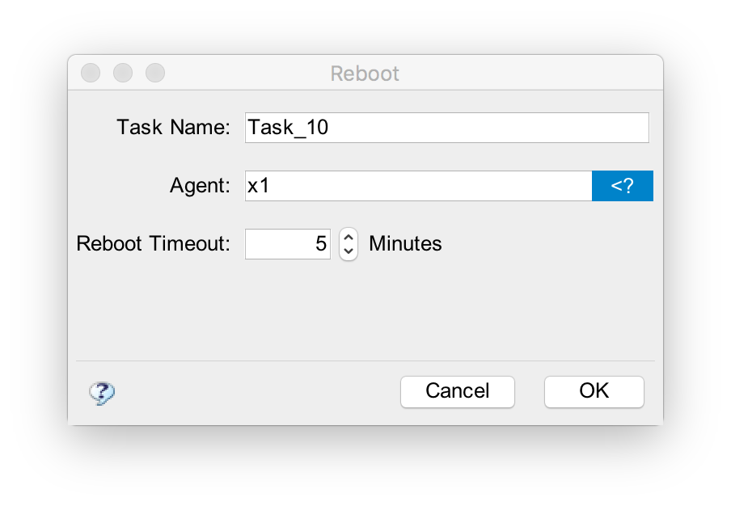Select the help icon at bottom left
The width and height of the screenshot is (731, 506).
click(102, 392)
